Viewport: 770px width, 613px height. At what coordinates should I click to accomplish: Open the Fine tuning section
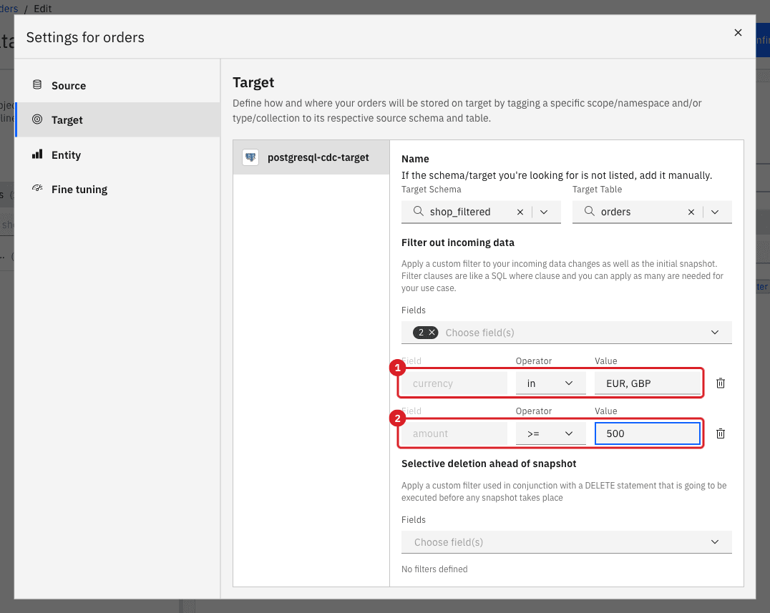click(x=117, y=190)
